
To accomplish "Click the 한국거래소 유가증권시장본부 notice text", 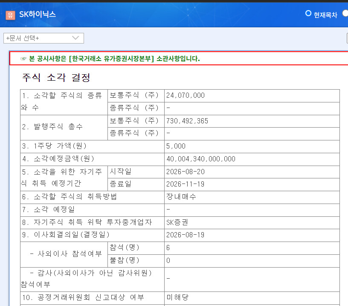I will tap(114, 58).
